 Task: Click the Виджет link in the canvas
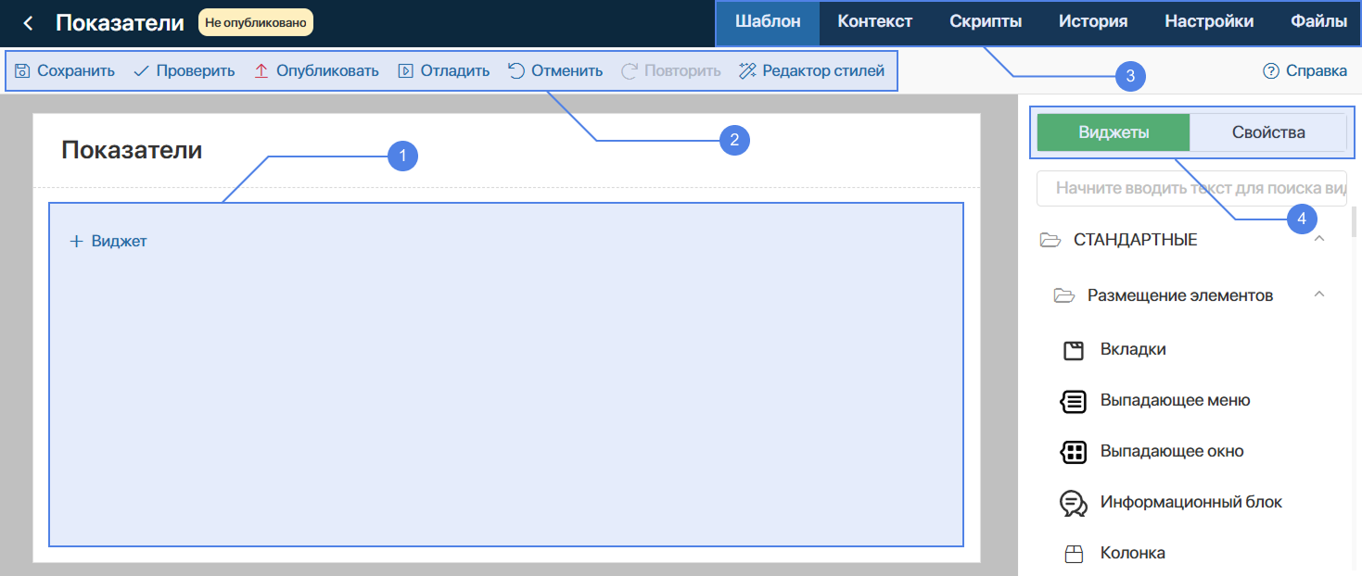point(119,242)
